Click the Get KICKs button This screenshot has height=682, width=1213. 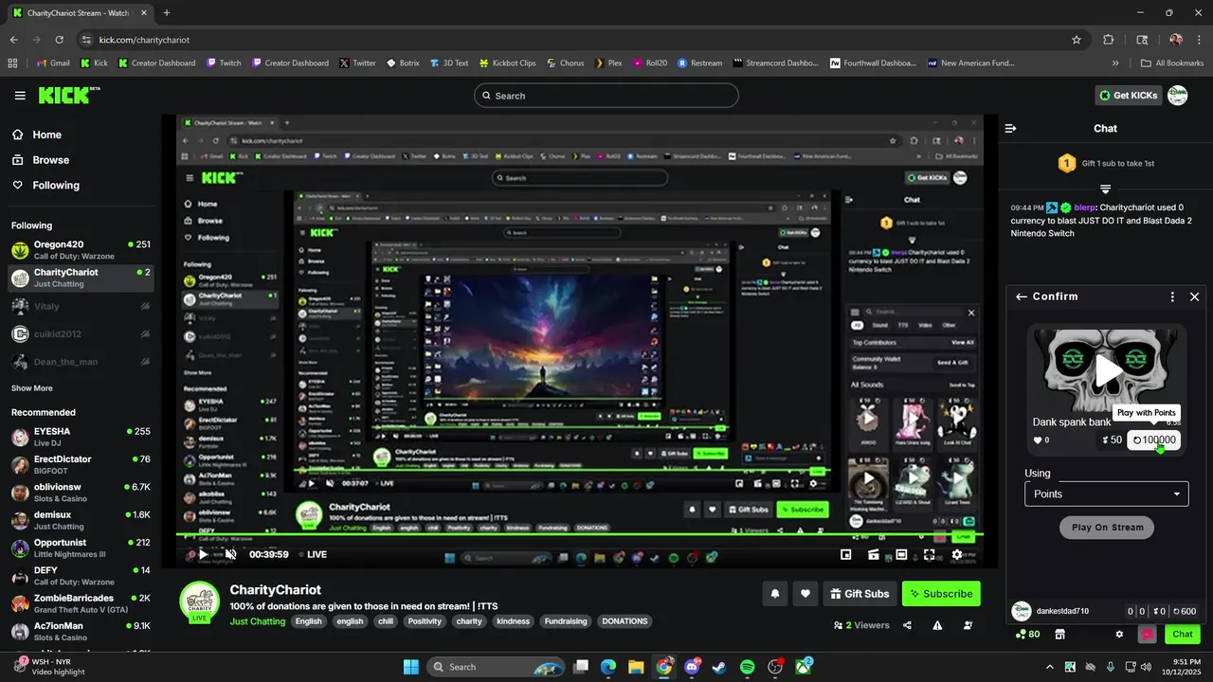coord(1128,95)
